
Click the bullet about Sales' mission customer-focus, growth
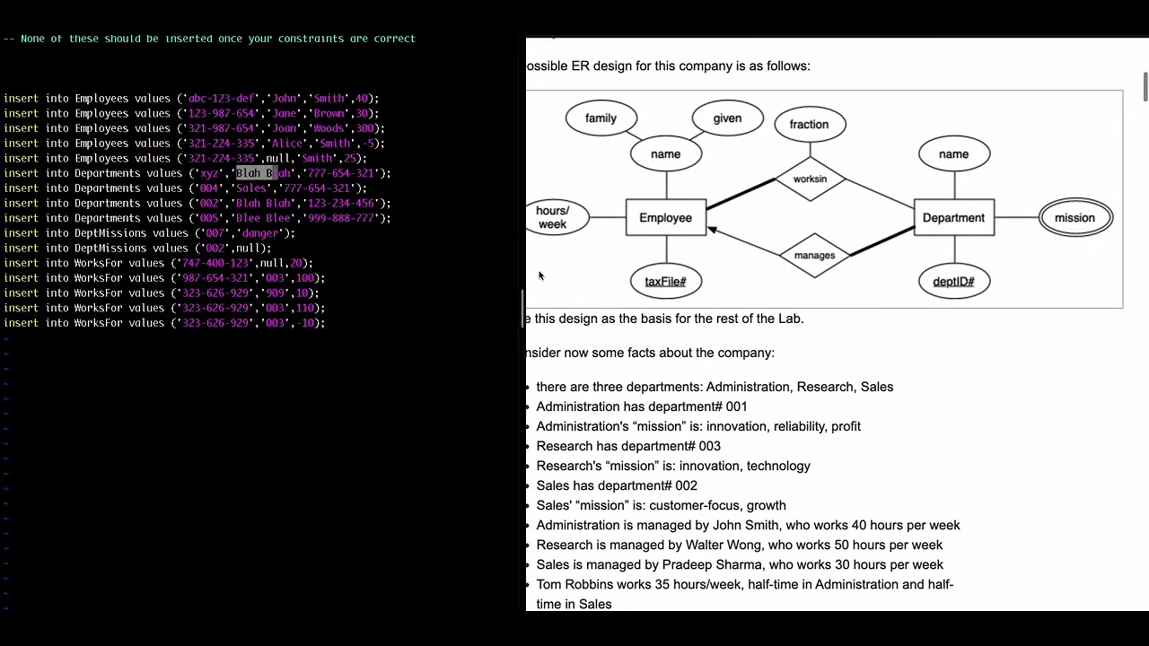[661, 505]
